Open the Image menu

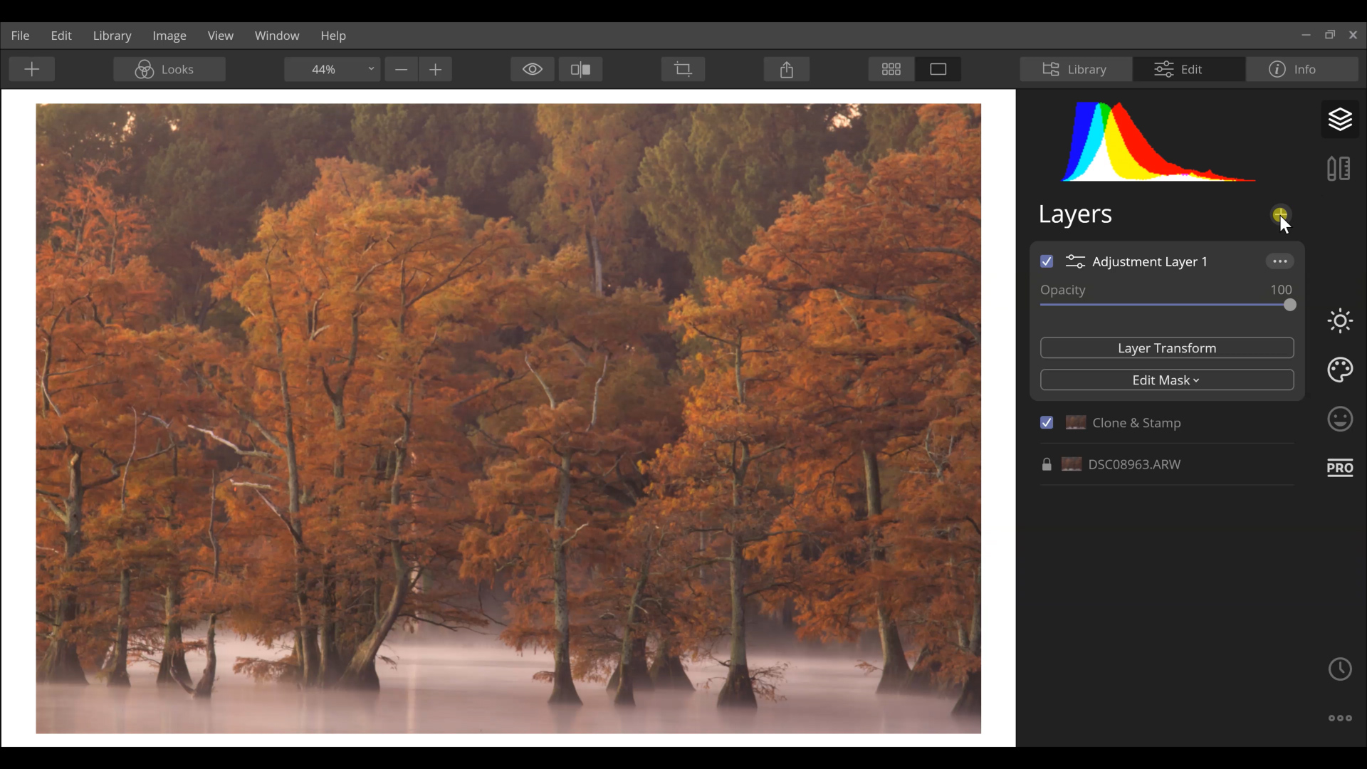point(169,36)
